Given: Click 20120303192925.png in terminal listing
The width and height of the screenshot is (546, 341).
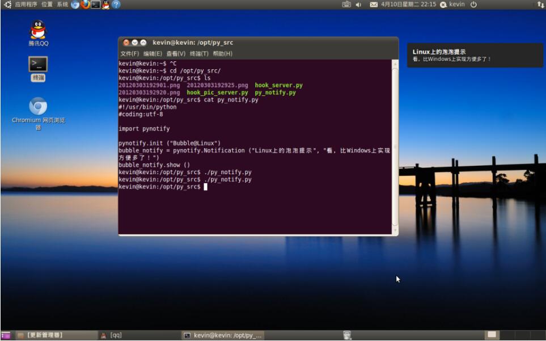Looking at the screenshot, I should [217, 85].
